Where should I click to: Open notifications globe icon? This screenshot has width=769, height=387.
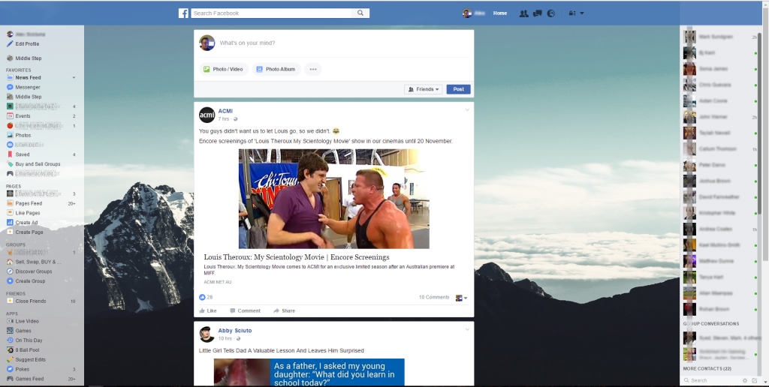click(x=550, y=13)
